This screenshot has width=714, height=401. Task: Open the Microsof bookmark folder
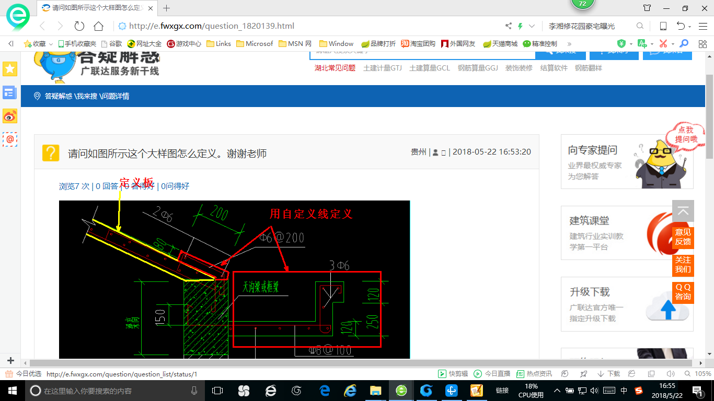[255, 44]
